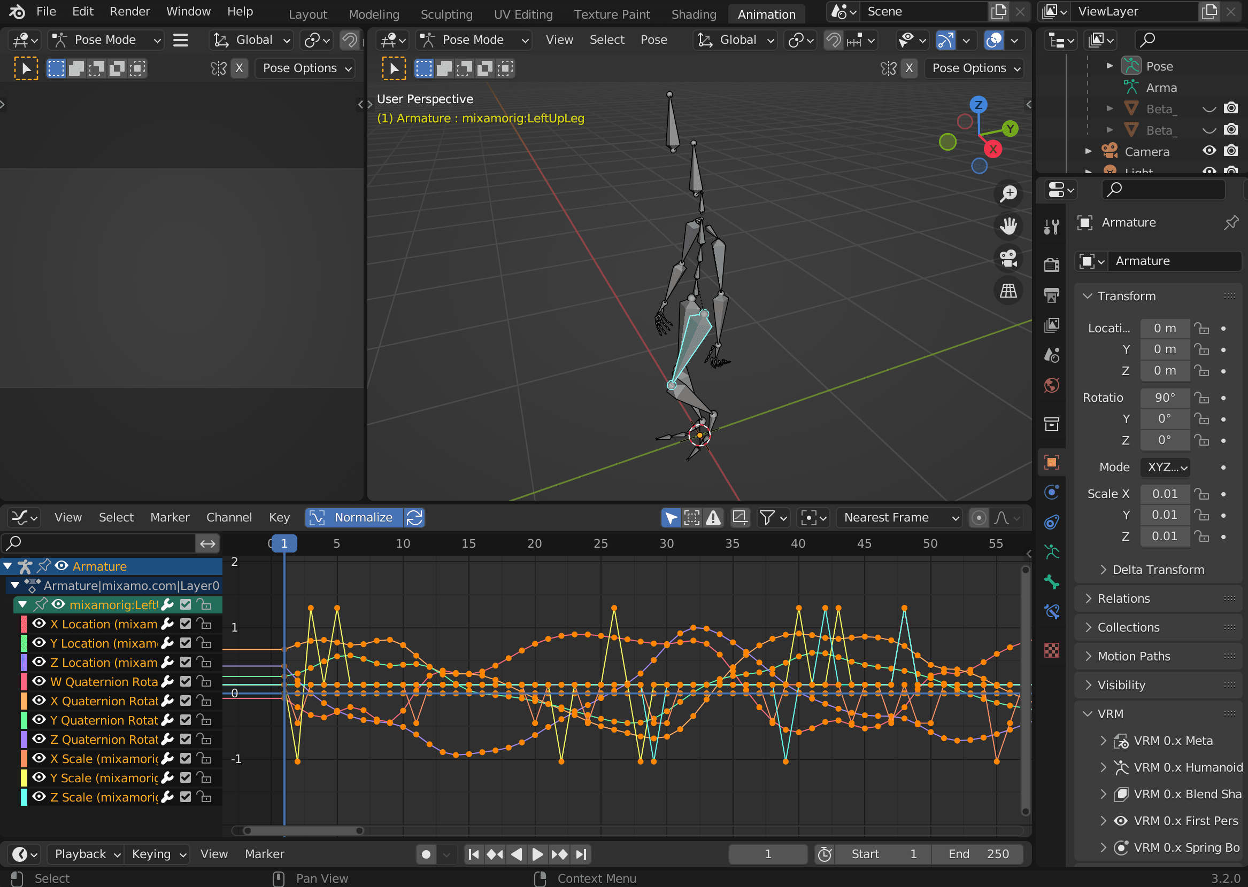Hide Camera in viewport via eye icon

[x=1209, y=151]
